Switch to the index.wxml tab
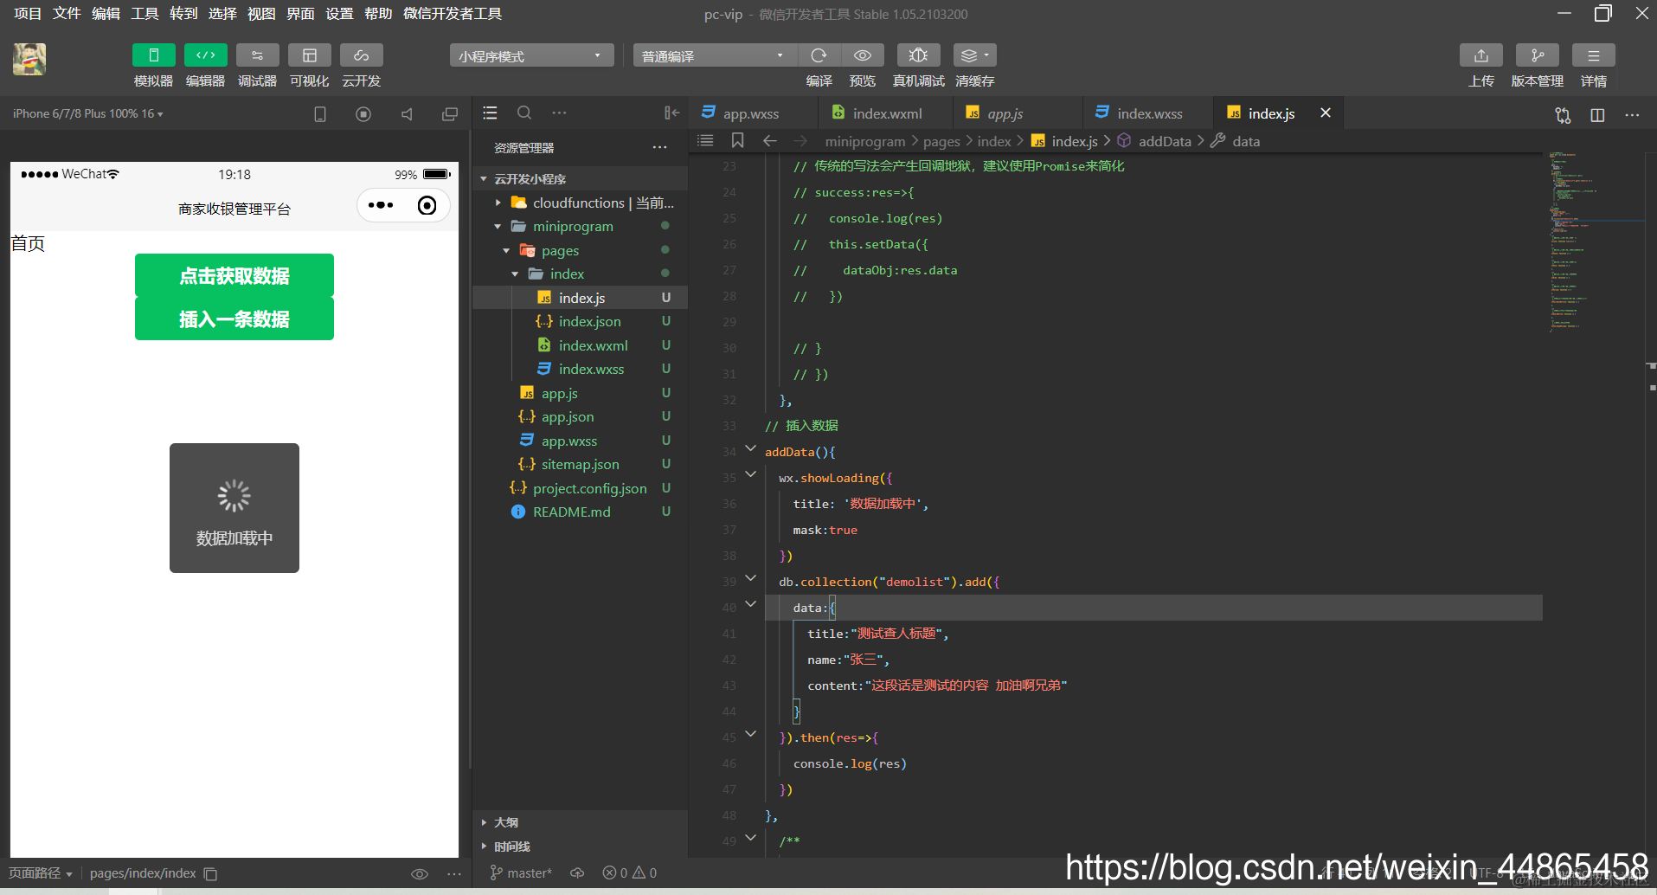The width and height of the screenshot is (1657, 895). (885, 113)
